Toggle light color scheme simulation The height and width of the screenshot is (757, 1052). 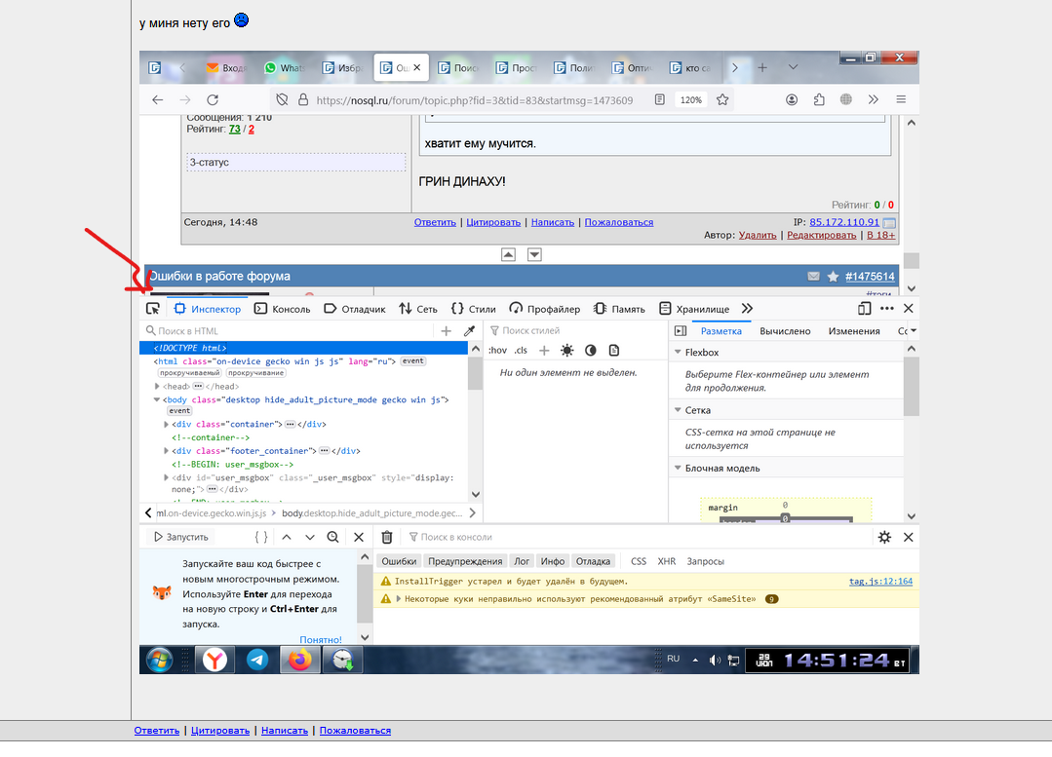coord(567,350)
